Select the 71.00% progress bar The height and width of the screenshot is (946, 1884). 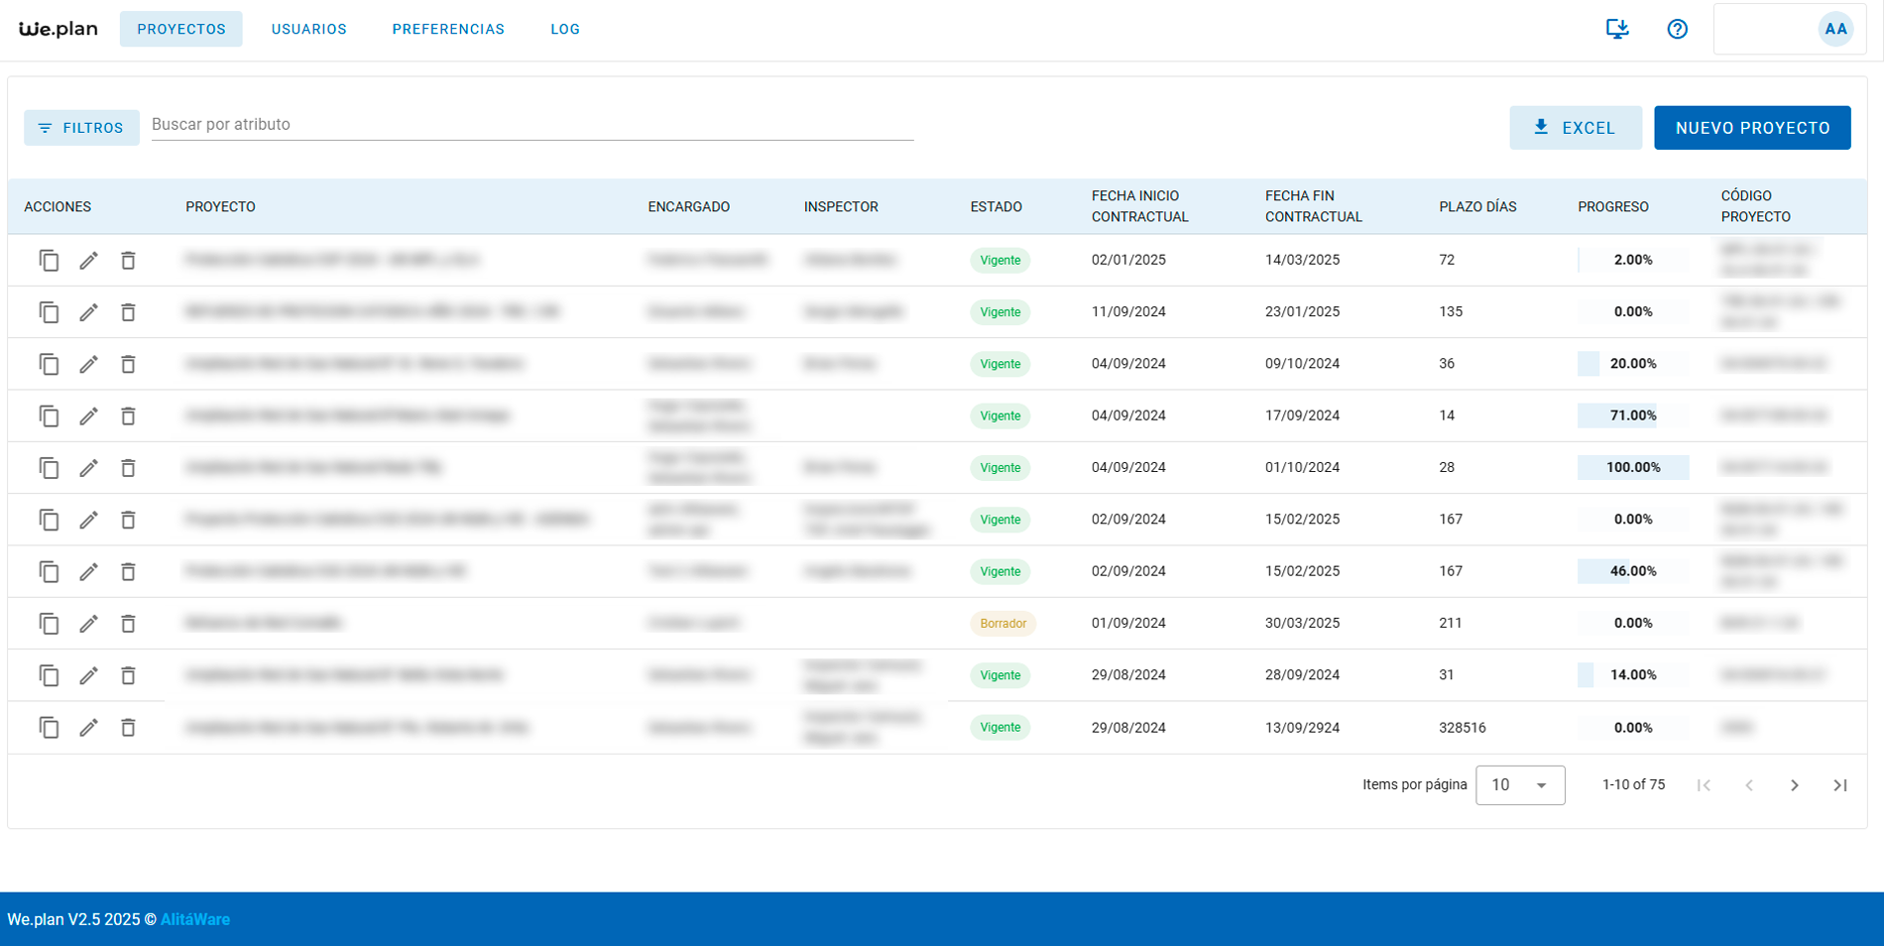point(1633,415)
